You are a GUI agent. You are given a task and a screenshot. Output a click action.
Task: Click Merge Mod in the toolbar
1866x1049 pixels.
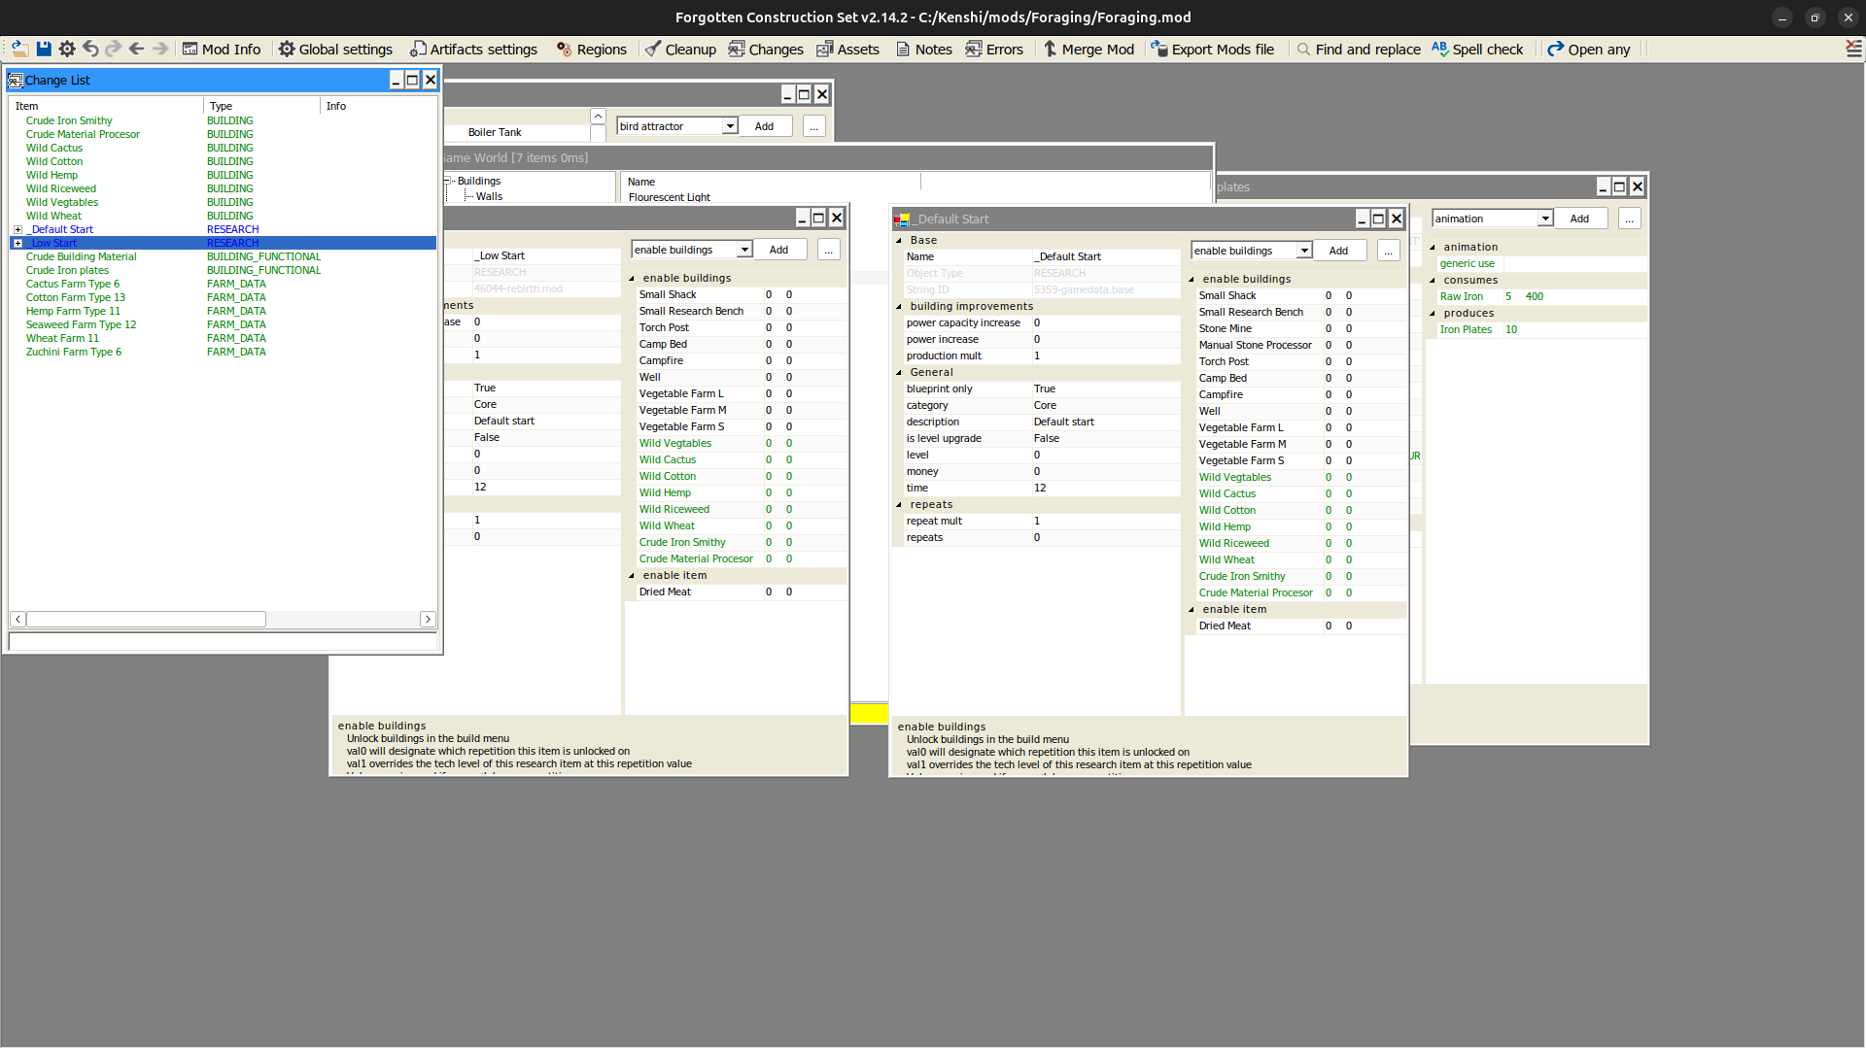point(1088,49)
